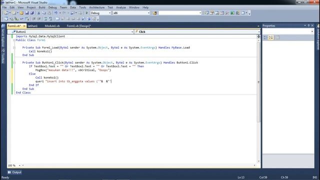Click the Uncomment selected lines icon
The width and height of the screenshot is (320, 180).
[x=51, y=19]
